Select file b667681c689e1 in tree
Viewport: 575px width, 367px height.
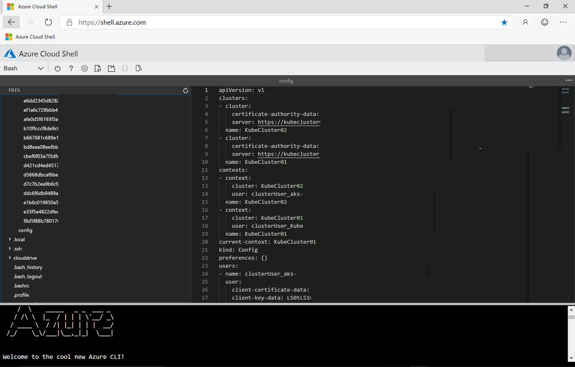click(41, 137)
